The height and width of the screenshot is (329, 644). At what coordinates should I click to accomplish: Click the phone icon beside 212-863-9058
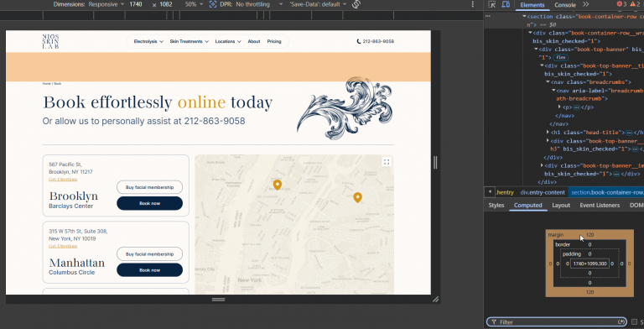(359, 41)
